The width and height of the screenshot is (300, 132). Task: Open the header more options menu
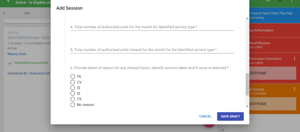(x=292, y=1)
